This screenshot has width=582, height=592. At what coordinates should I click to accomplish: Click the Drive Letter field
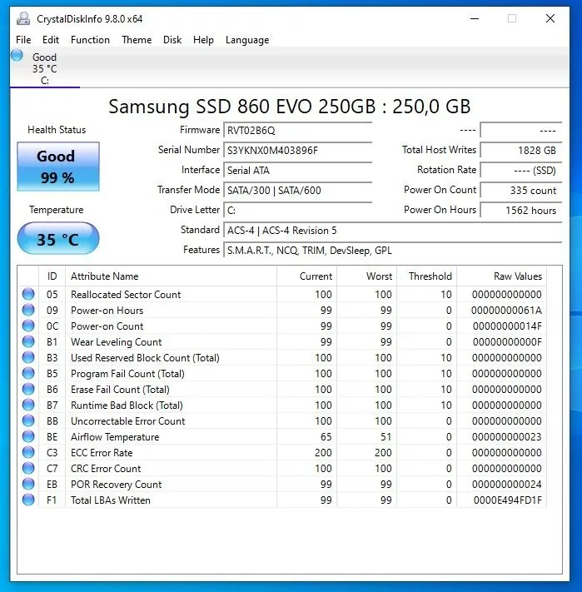pyautogui.click(x=298, y=211)
